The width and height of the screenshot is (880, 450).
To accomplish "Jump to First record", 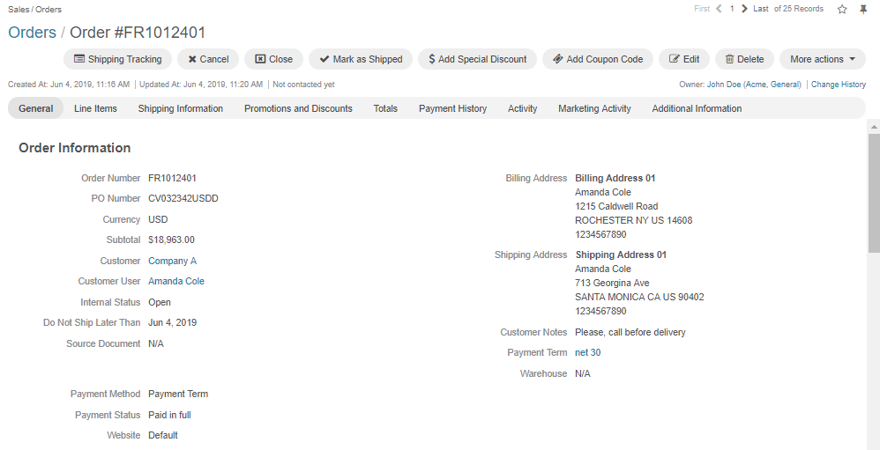I will coord(702,9).
